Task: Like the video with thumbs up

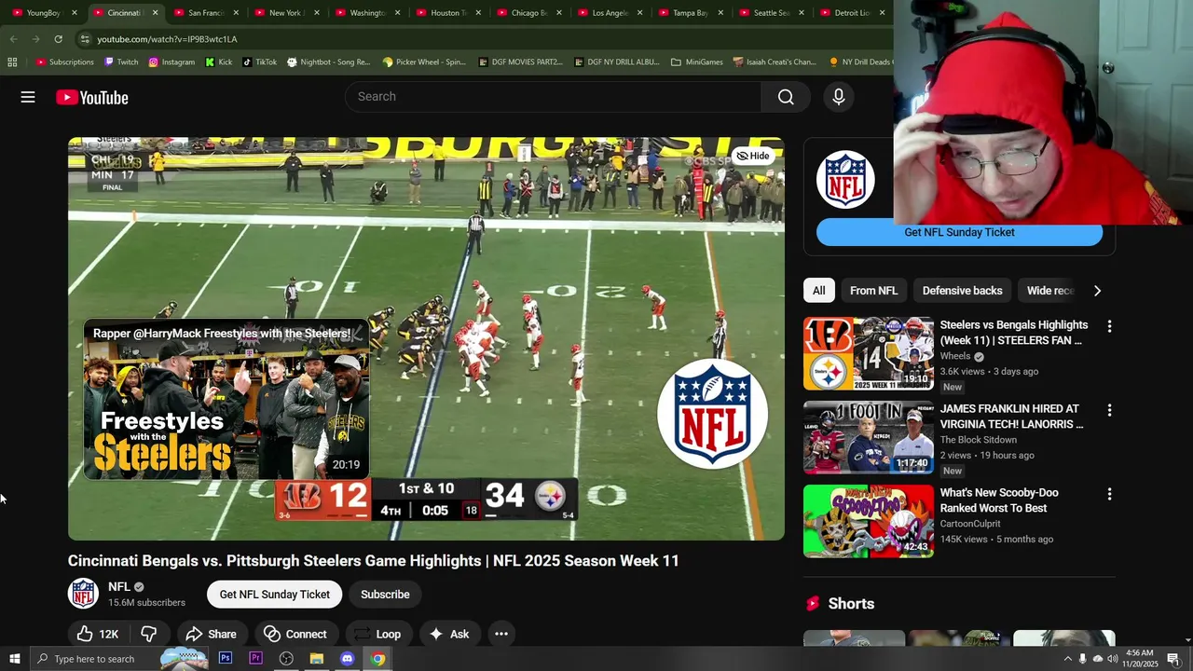Action: coord(97,634)
